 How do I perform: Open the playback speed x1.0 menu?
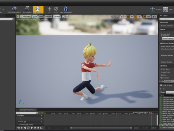[65, 17]
